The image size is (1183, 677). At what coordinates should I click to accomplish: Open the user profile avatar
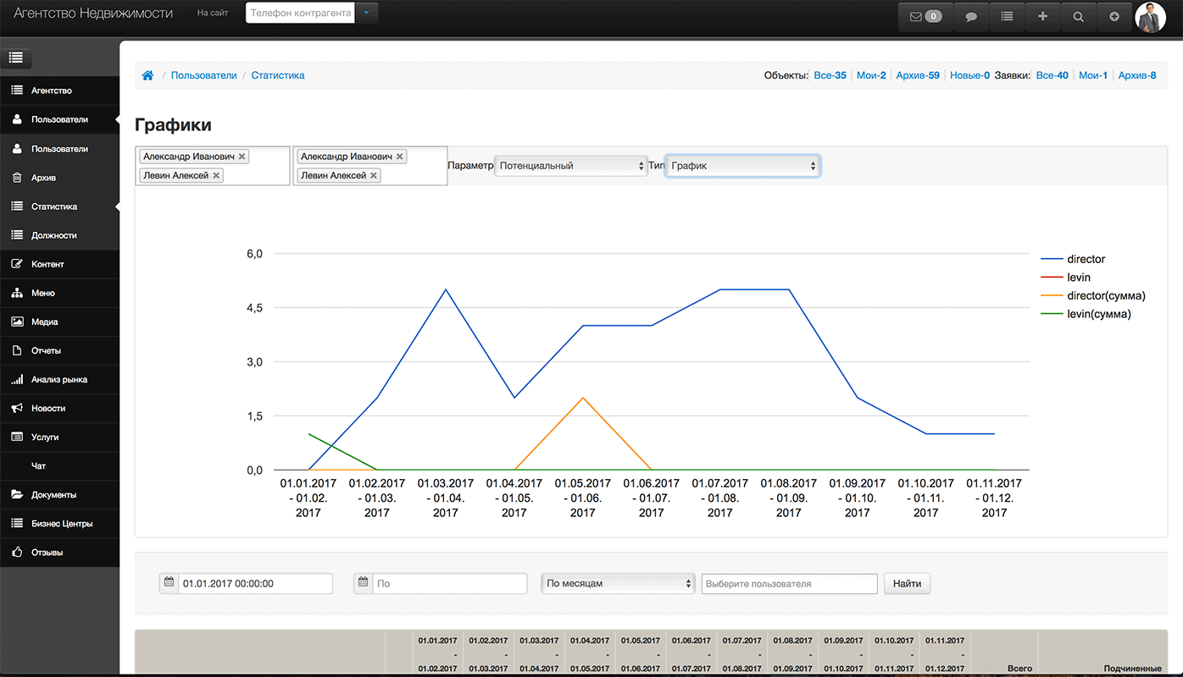coord(1150,17)
